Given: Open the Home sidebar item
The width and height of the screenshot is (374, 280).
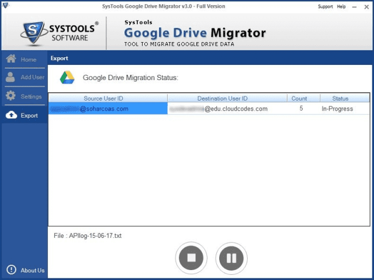Looking at the screenshot, I should point(25,59).
